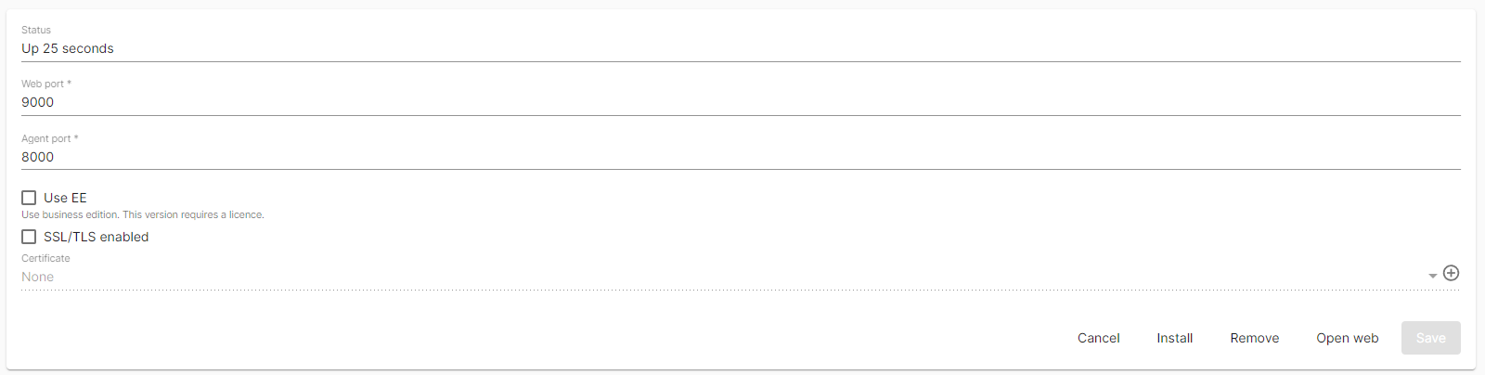Tick the Use EE checkbox
This screenshot has height=375, width=1485.
[29, 198]
